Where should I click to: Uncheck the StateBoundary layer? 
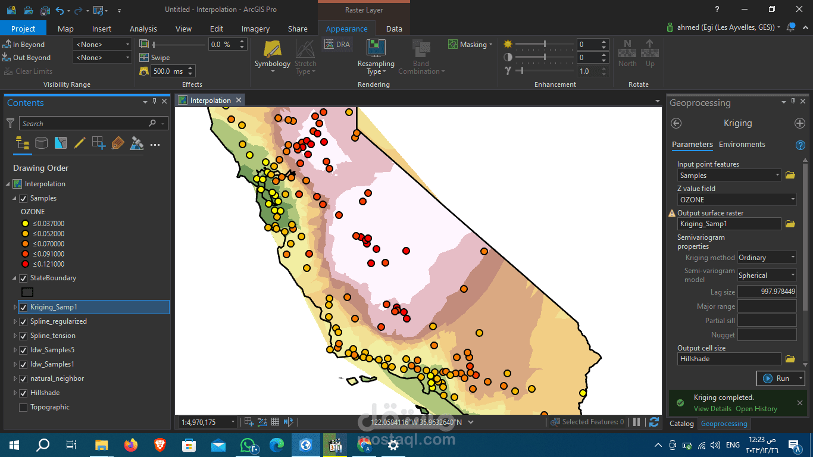pos(23,278)
